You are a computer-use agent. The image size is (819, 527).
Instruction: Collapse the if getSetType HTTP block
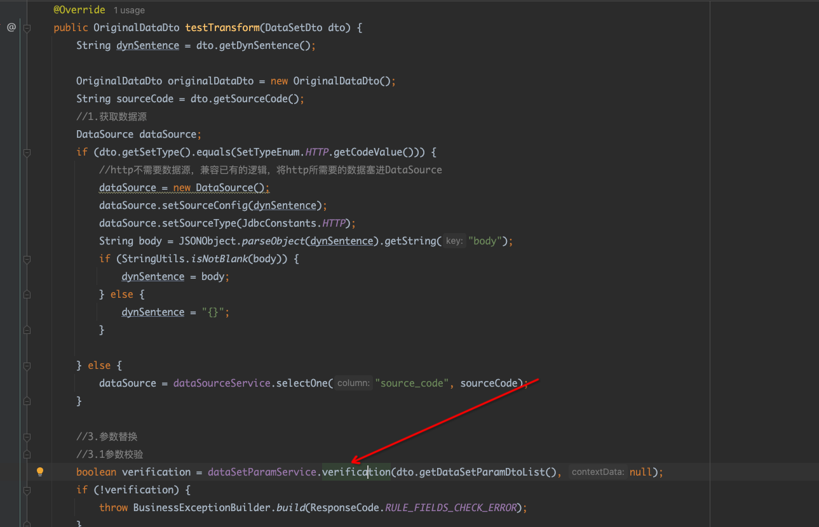coord(27,152)
